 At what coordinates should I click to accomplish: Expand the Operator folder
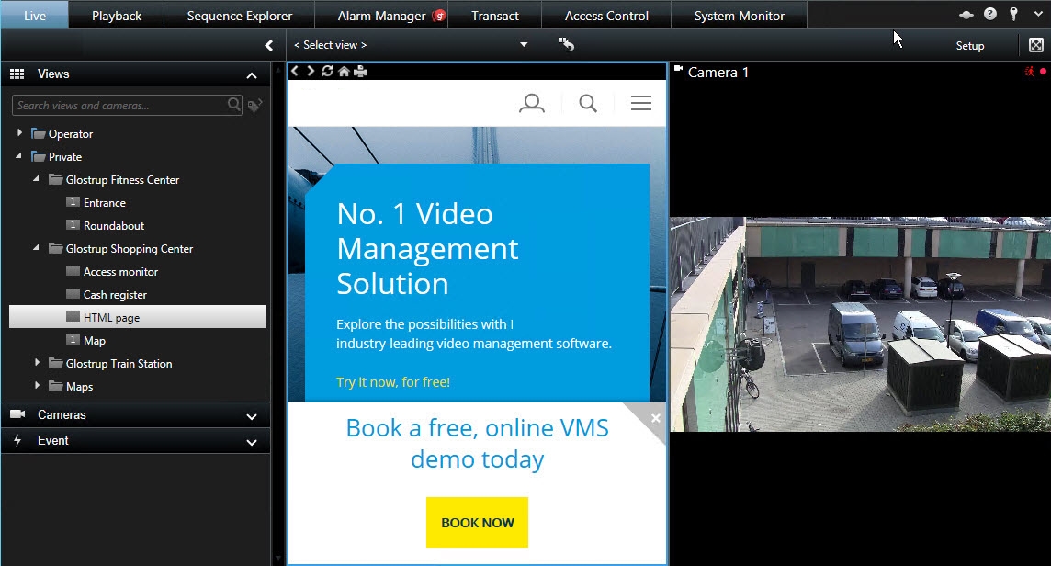pos(20,133)
